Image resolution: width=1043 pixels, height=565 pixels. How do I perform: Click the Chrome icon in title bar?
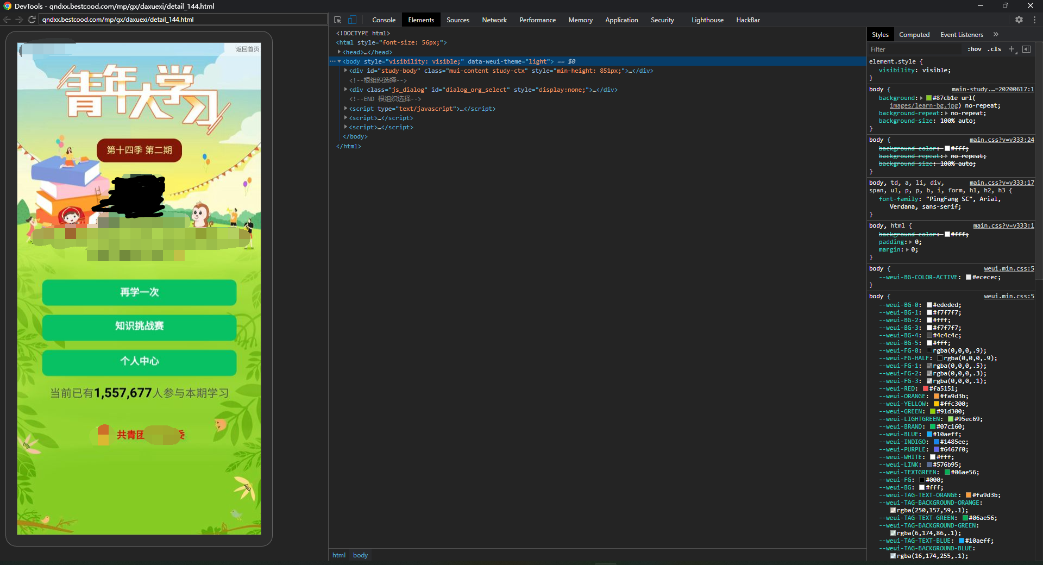click(x=8, y=6)
